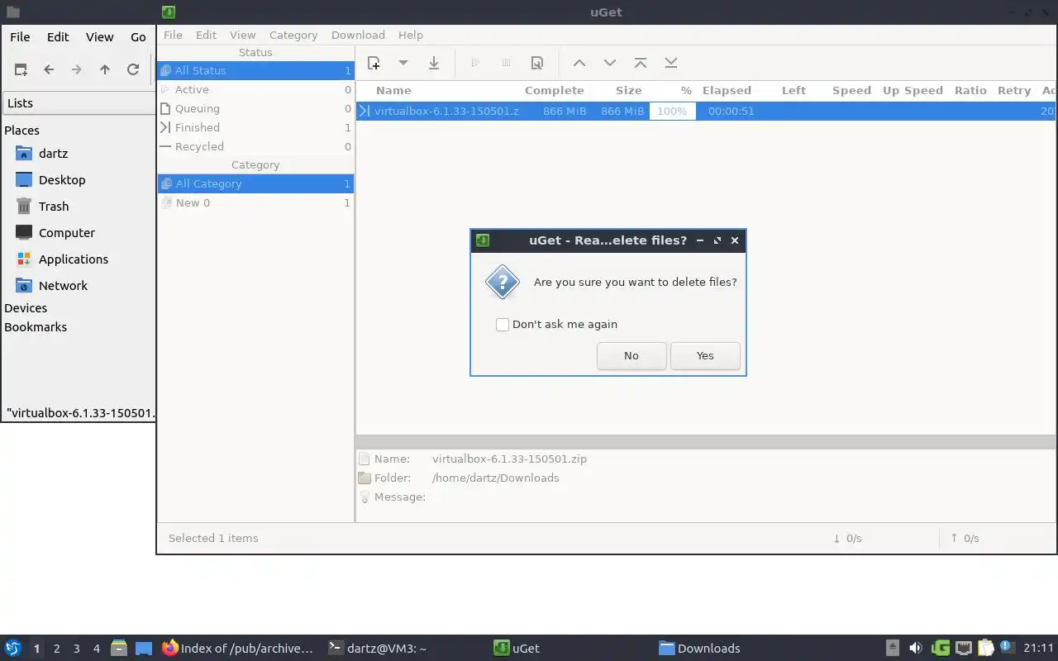The width and height of the screenshot is (1058, 661).
Task: Click the save/download-to icon in uGet toolbar
Action: point(433,63)
